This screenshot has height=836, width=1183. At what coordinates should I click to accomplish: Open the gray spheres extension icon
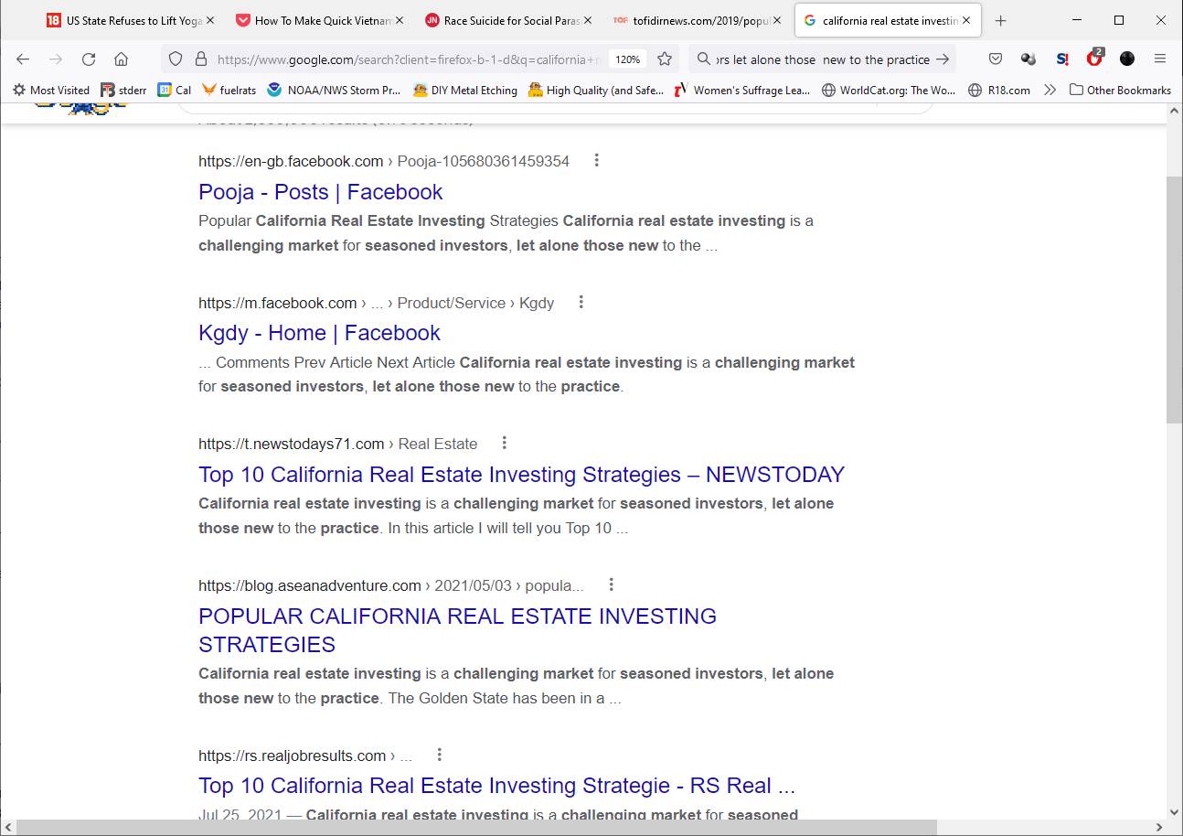pos(1028,59)
